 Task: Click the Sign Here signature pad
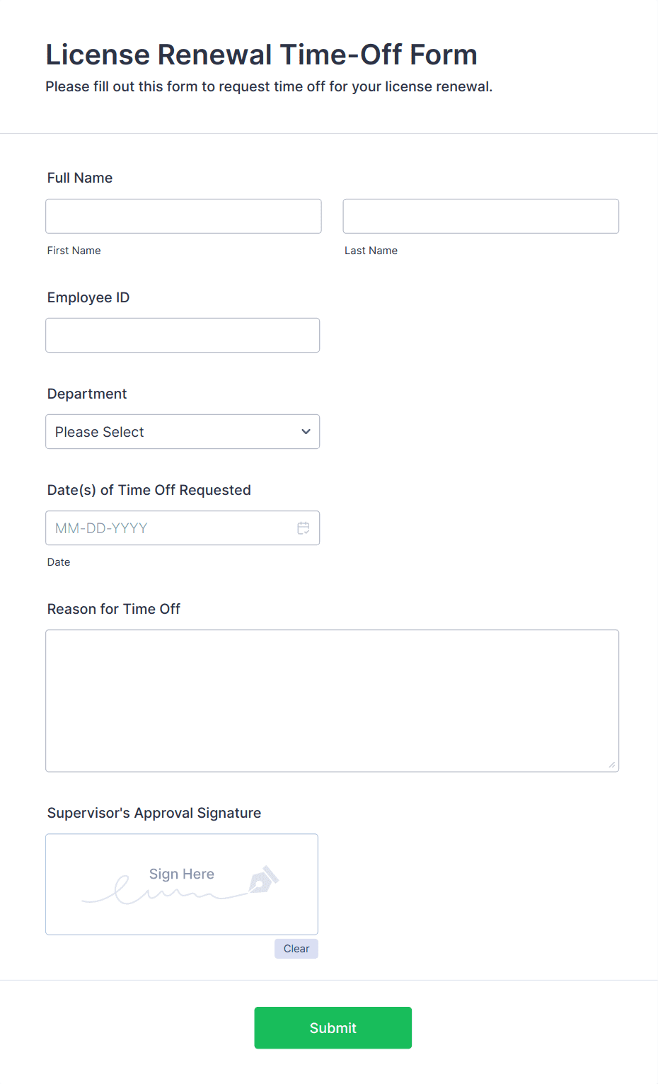click(181, 884)
